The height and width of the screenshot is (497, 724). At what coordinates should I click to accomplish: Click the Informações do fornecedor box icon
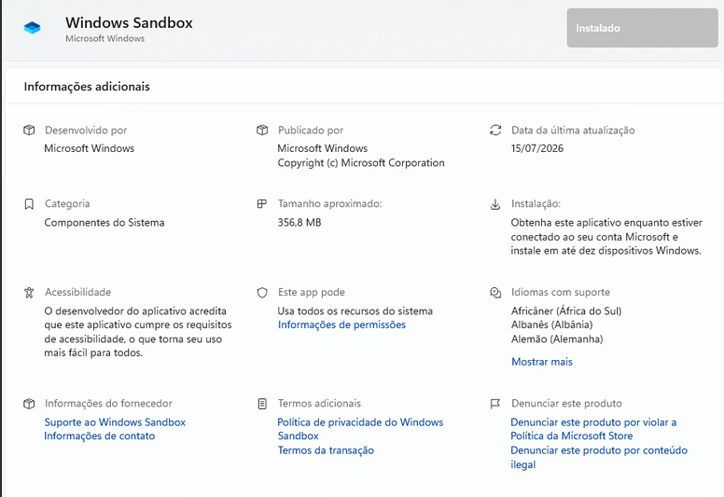pyautogui.click(x=29, y=404)
